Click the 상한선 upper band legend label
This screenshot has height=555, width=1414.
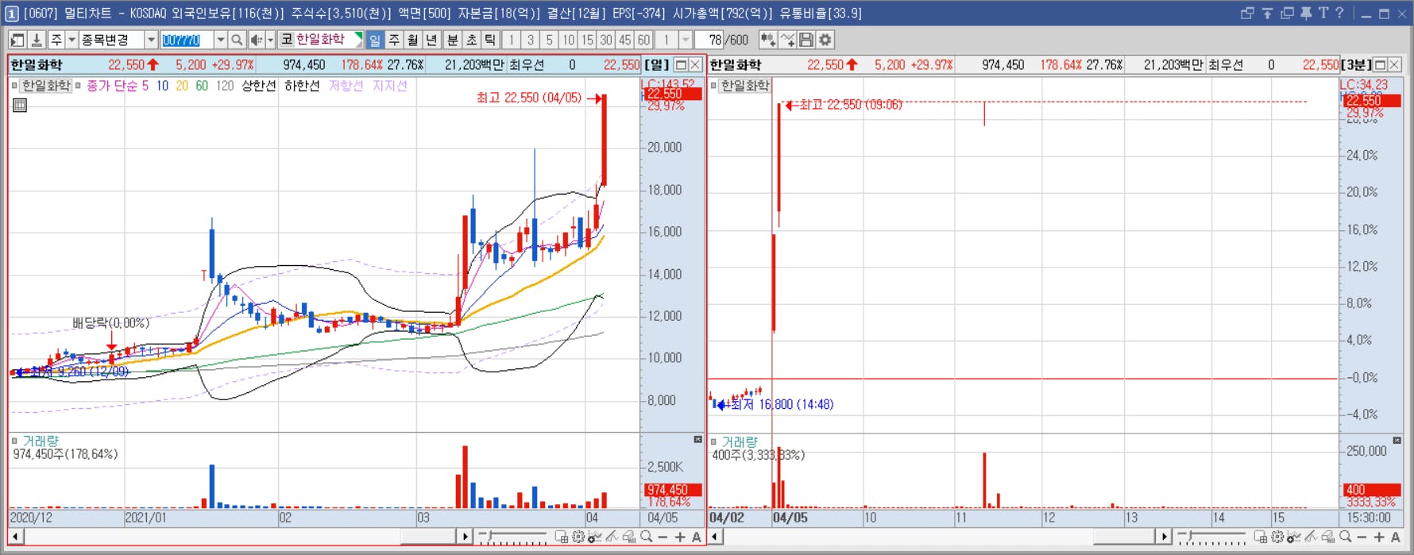pyautogui.click(x=259, y=86)
